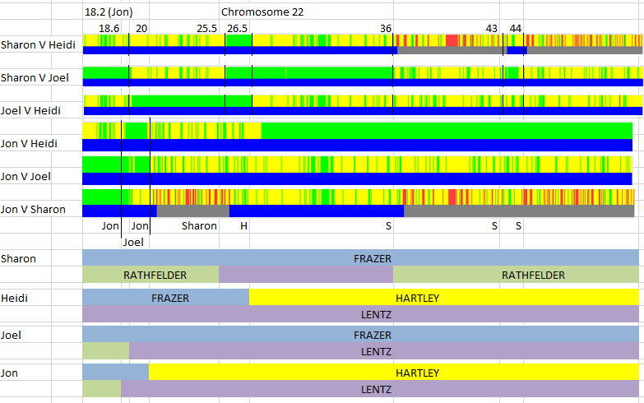644x403 pixels.
Task: Click the 43 position marker label
Action: click(x=491, y=29)
